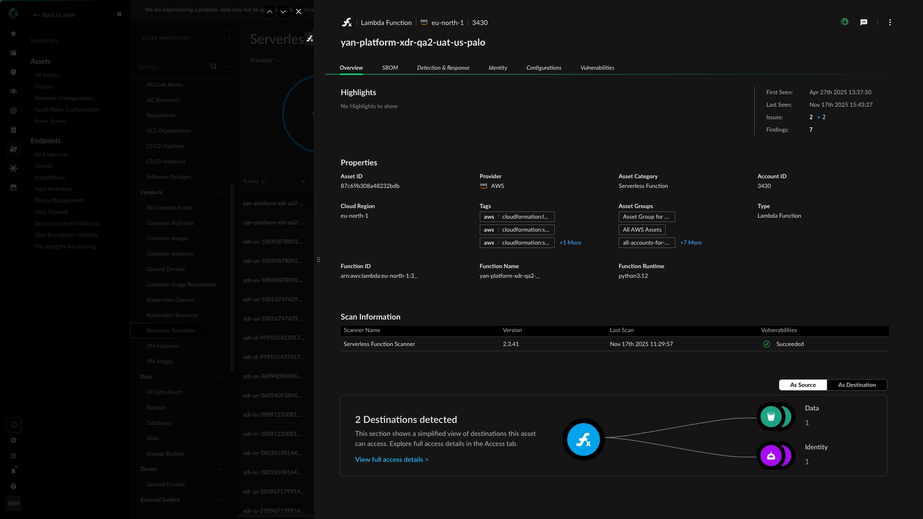Screen dimensions: 923x519
Task: Open the comments chat icon
Action: point(864,22)
